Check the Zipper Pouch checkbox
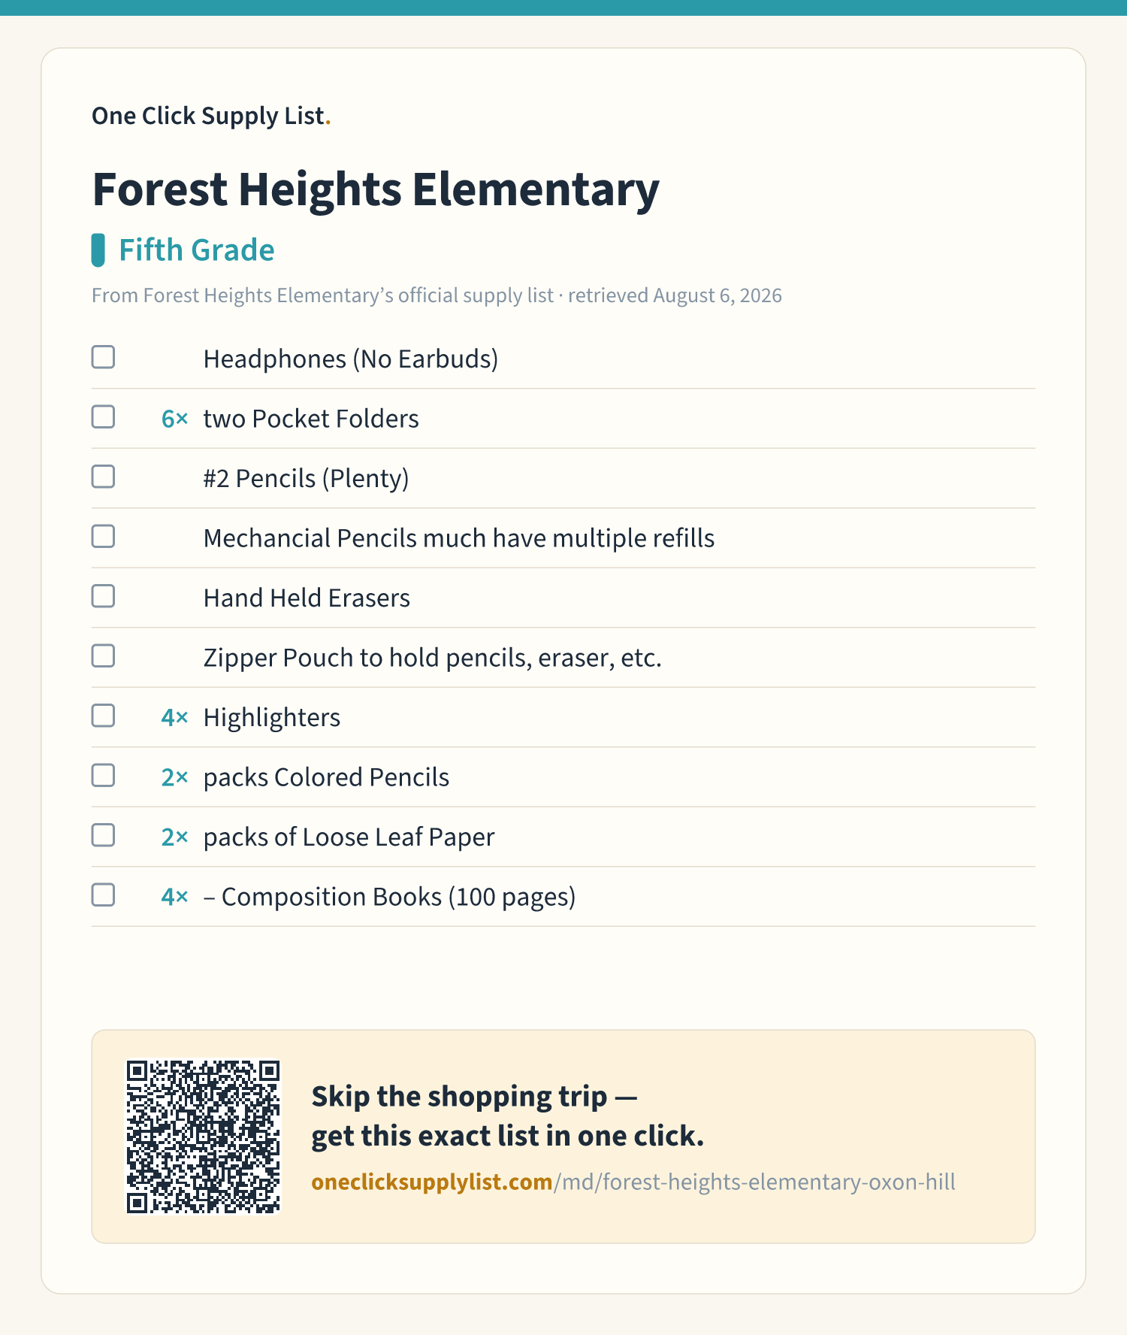Screen dimensions: 1127x1335 (x=103, y=655)
